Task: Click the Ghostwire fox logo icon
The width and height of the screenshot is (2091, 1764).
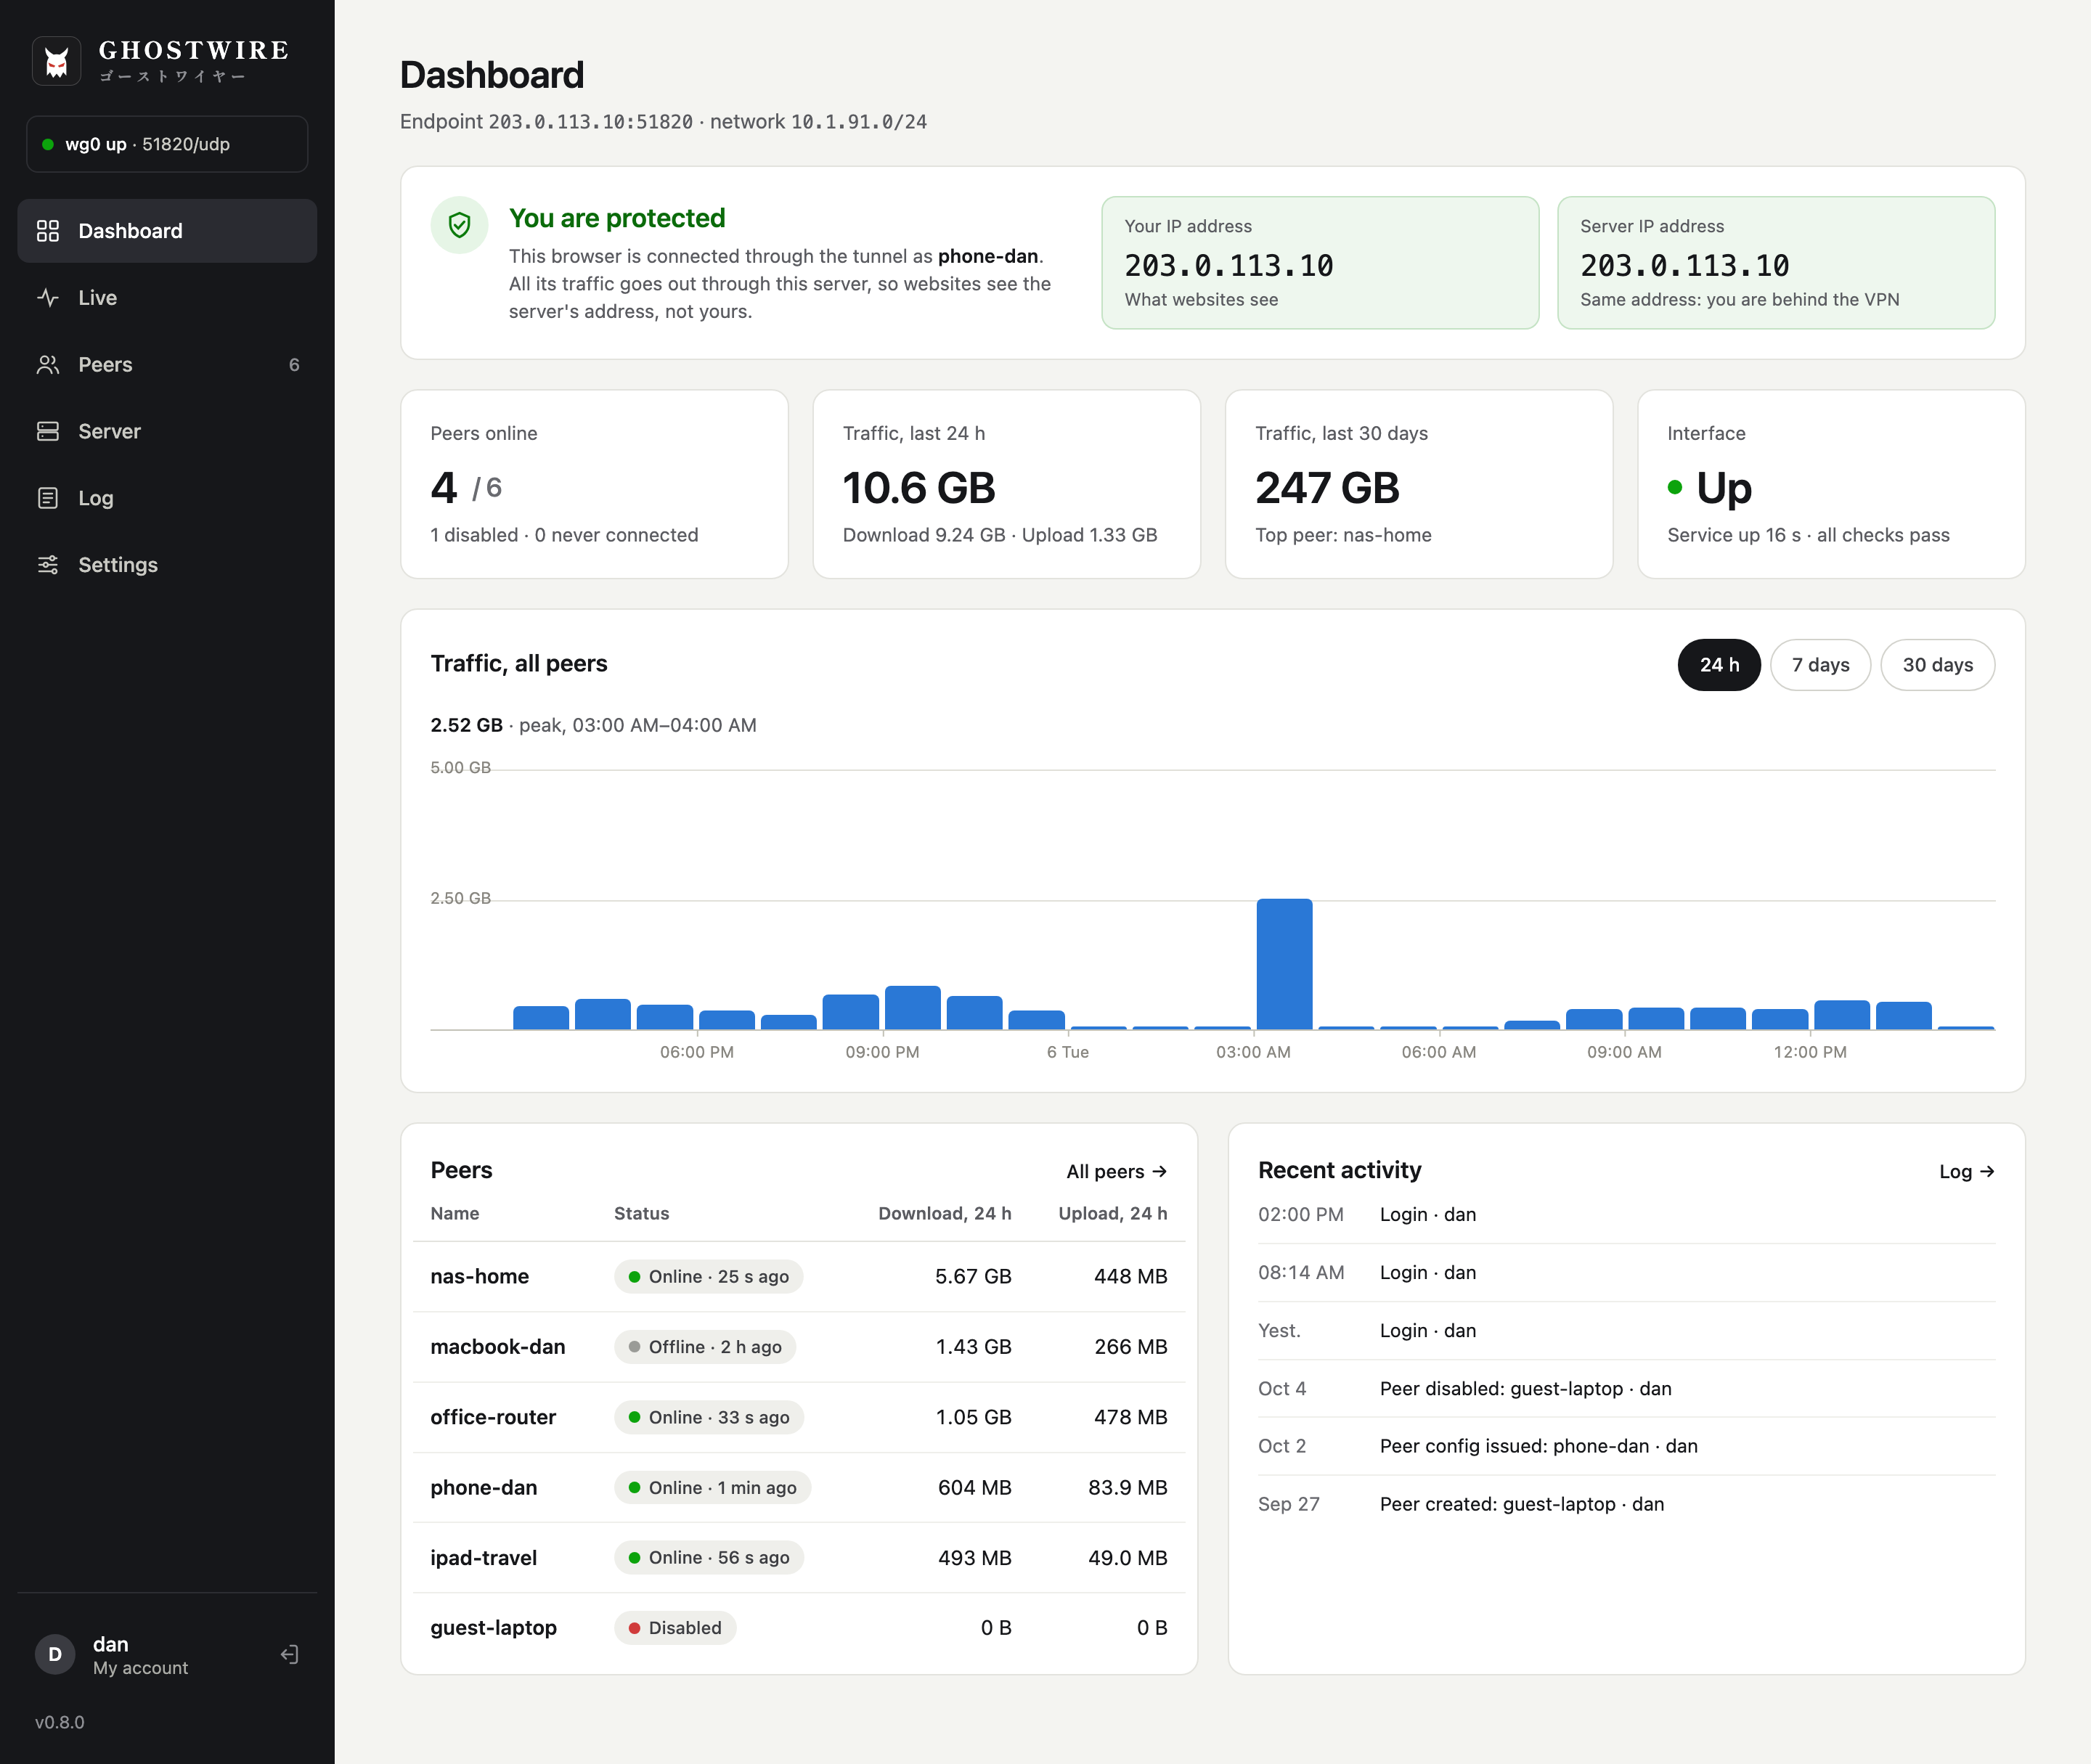Action: pyautogui.click(x=56, y=61)
